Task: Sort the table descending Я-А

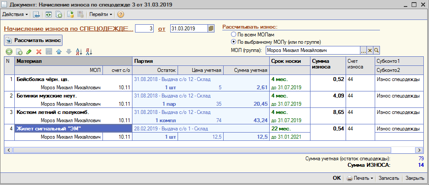Action: [x=89, y=51]
